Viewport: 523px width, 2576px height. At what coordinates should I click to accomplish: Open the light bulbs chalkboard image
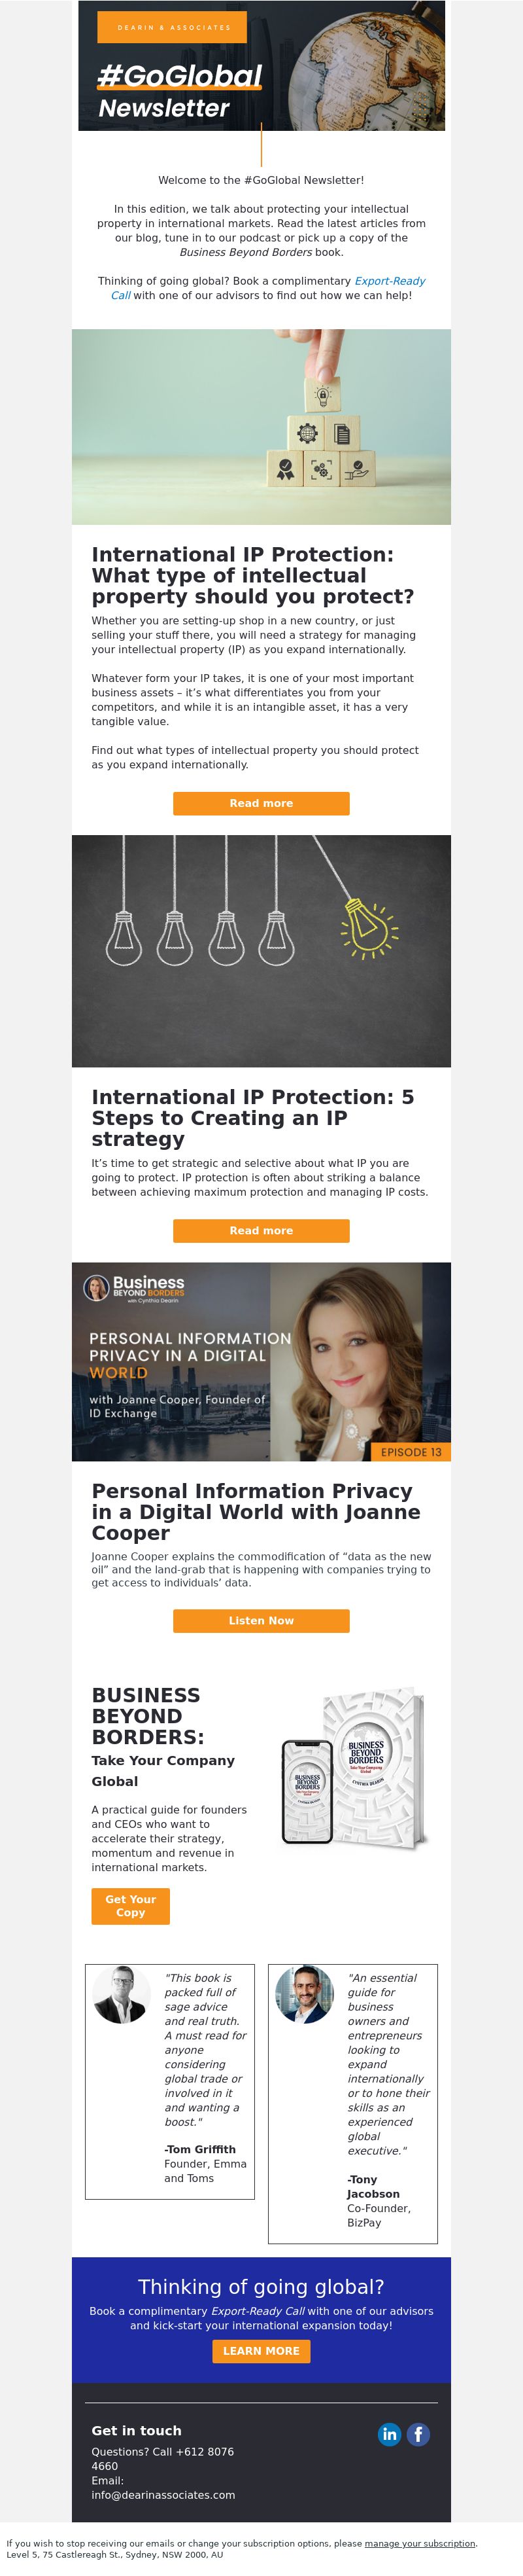(x=261, y=951)
